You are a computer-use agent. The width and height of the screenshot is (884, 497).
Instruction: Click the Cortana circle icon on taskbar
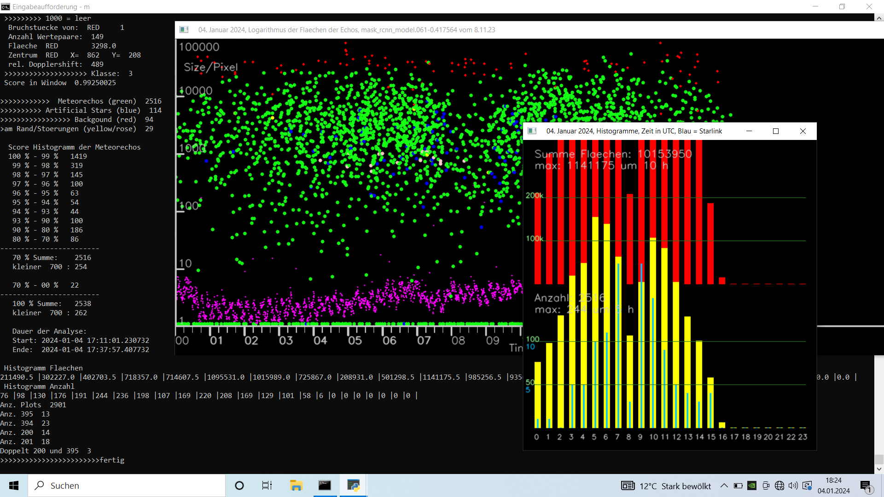tap(239, 485)
